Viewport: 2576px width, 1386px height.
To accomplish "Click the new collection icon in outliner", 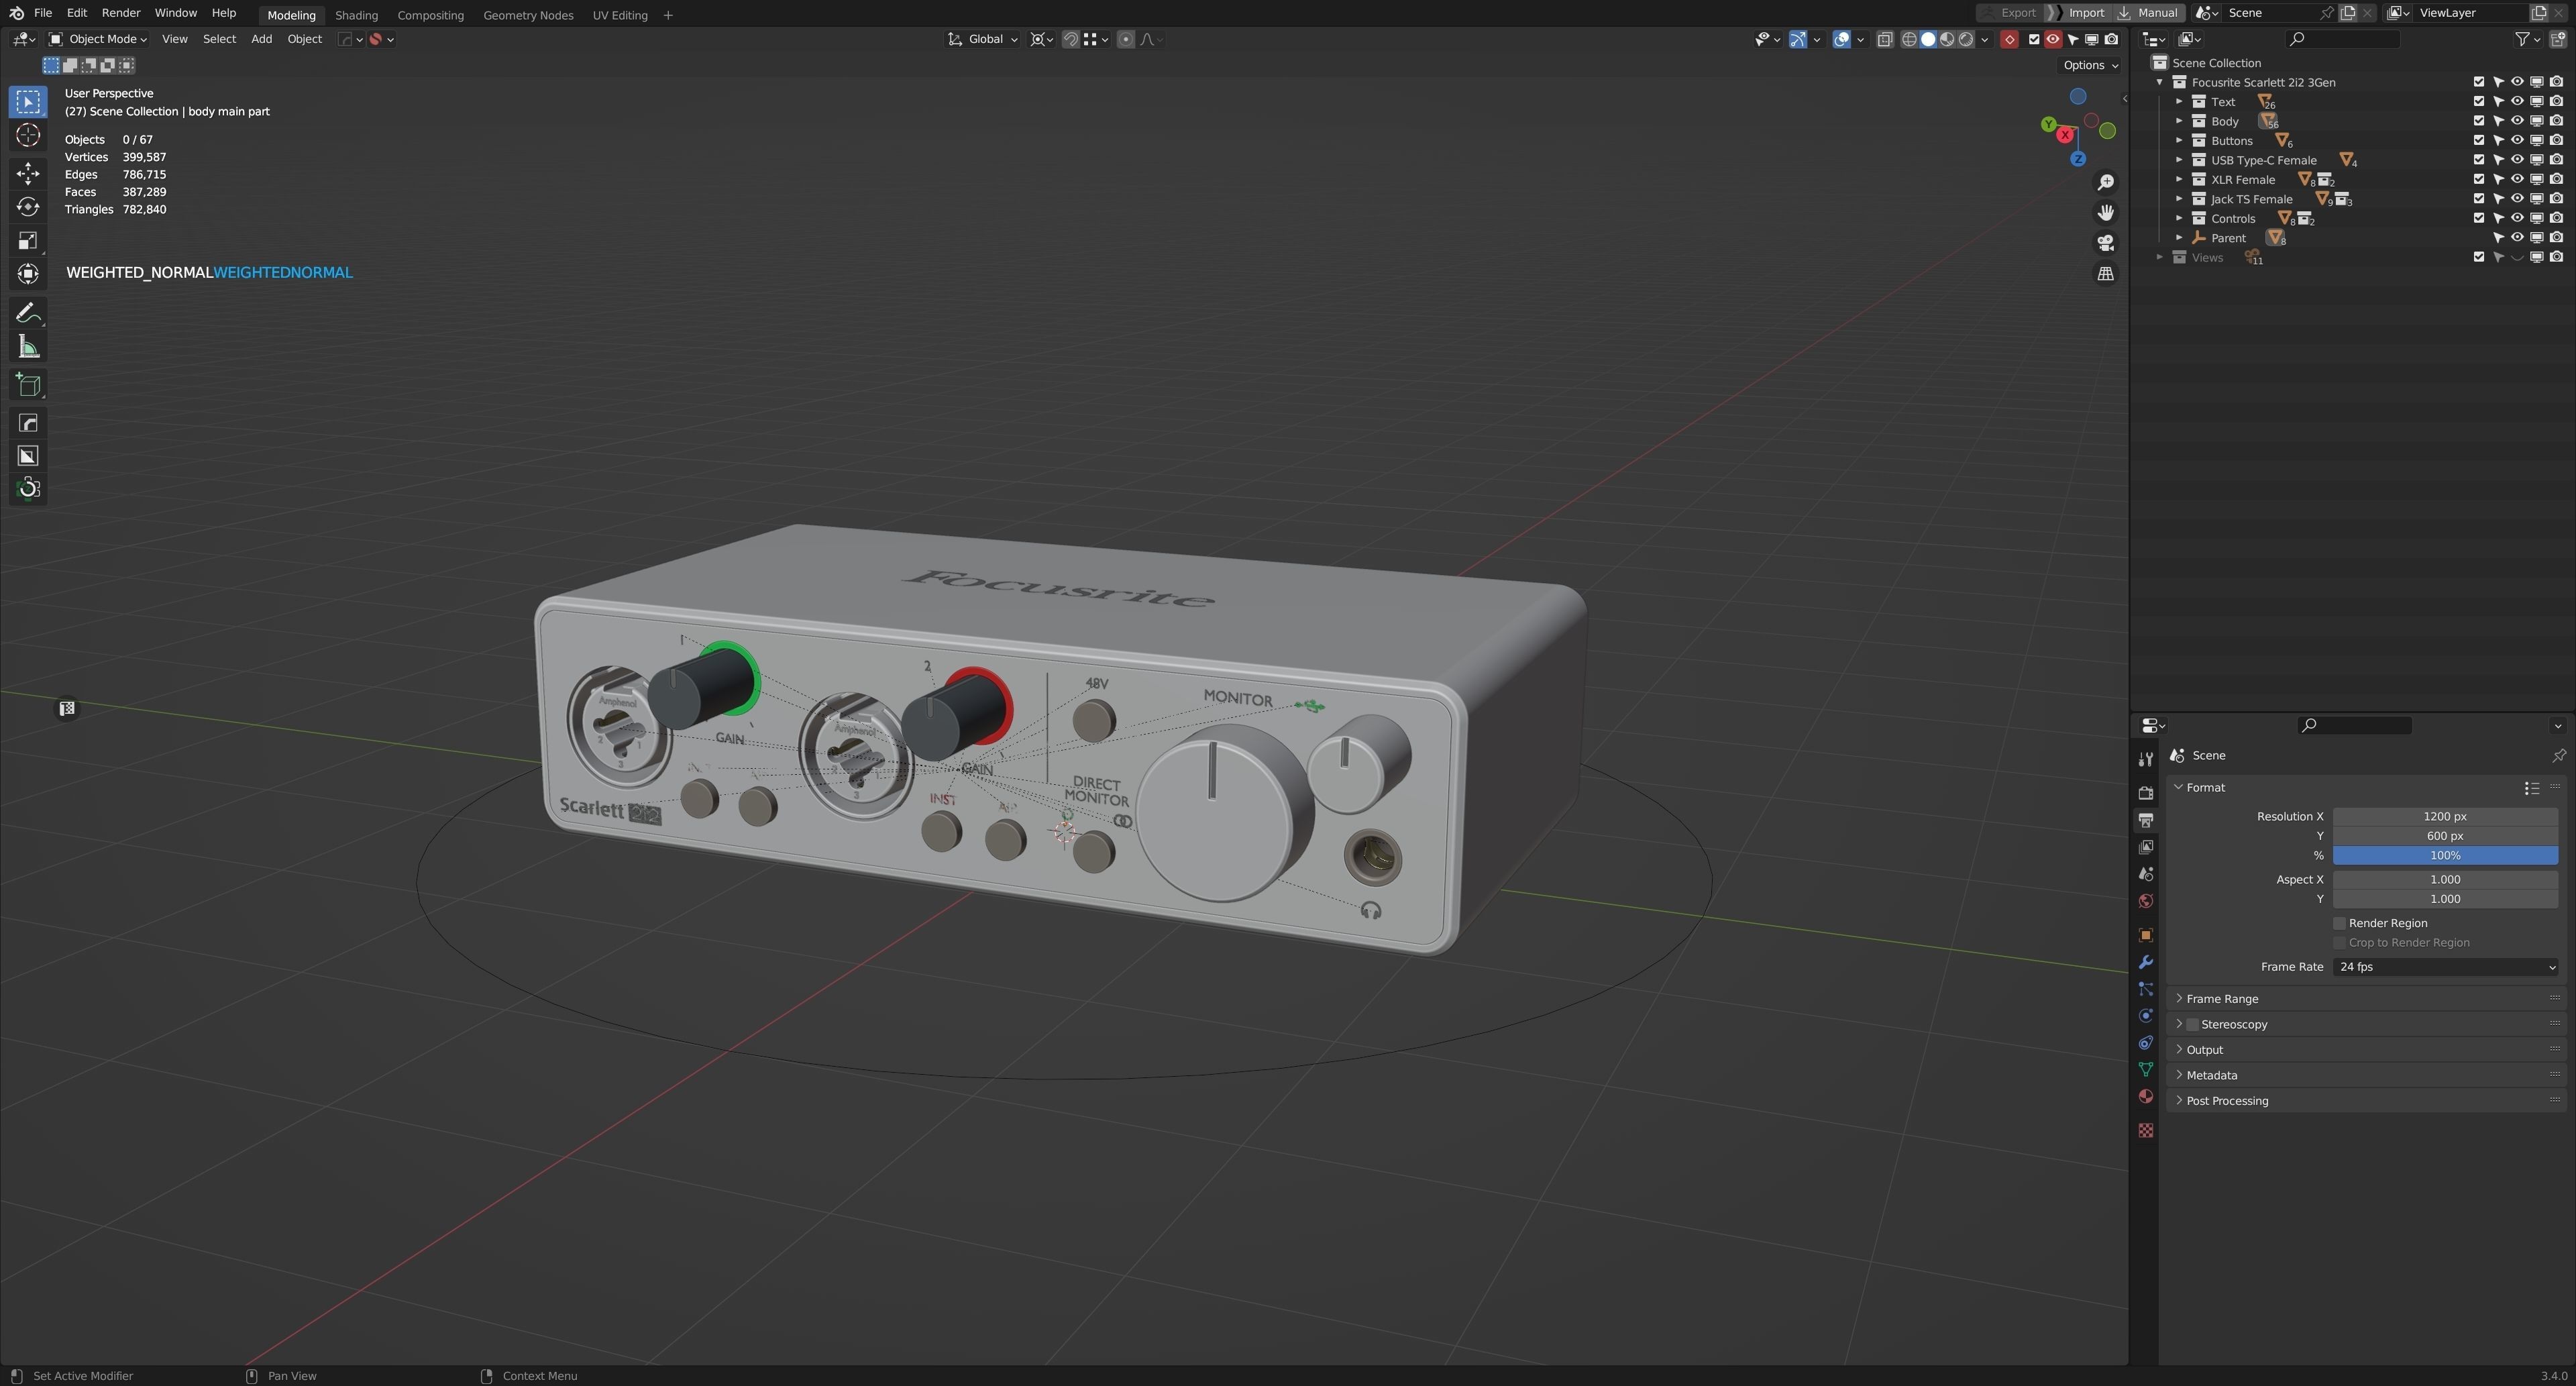I will pos(2557,39).
